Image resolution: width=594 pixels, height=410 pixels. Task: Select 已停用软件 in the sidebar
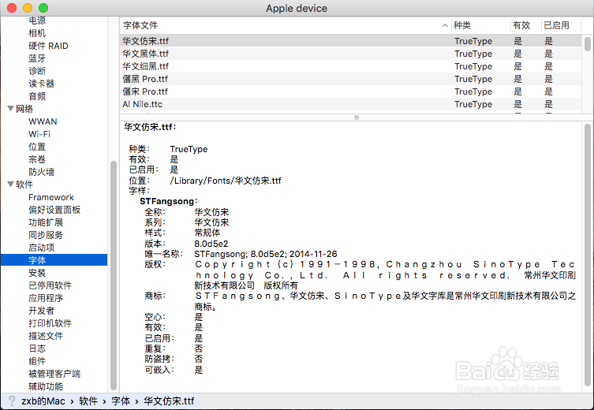pyautogui.click(x=50, y=285)
